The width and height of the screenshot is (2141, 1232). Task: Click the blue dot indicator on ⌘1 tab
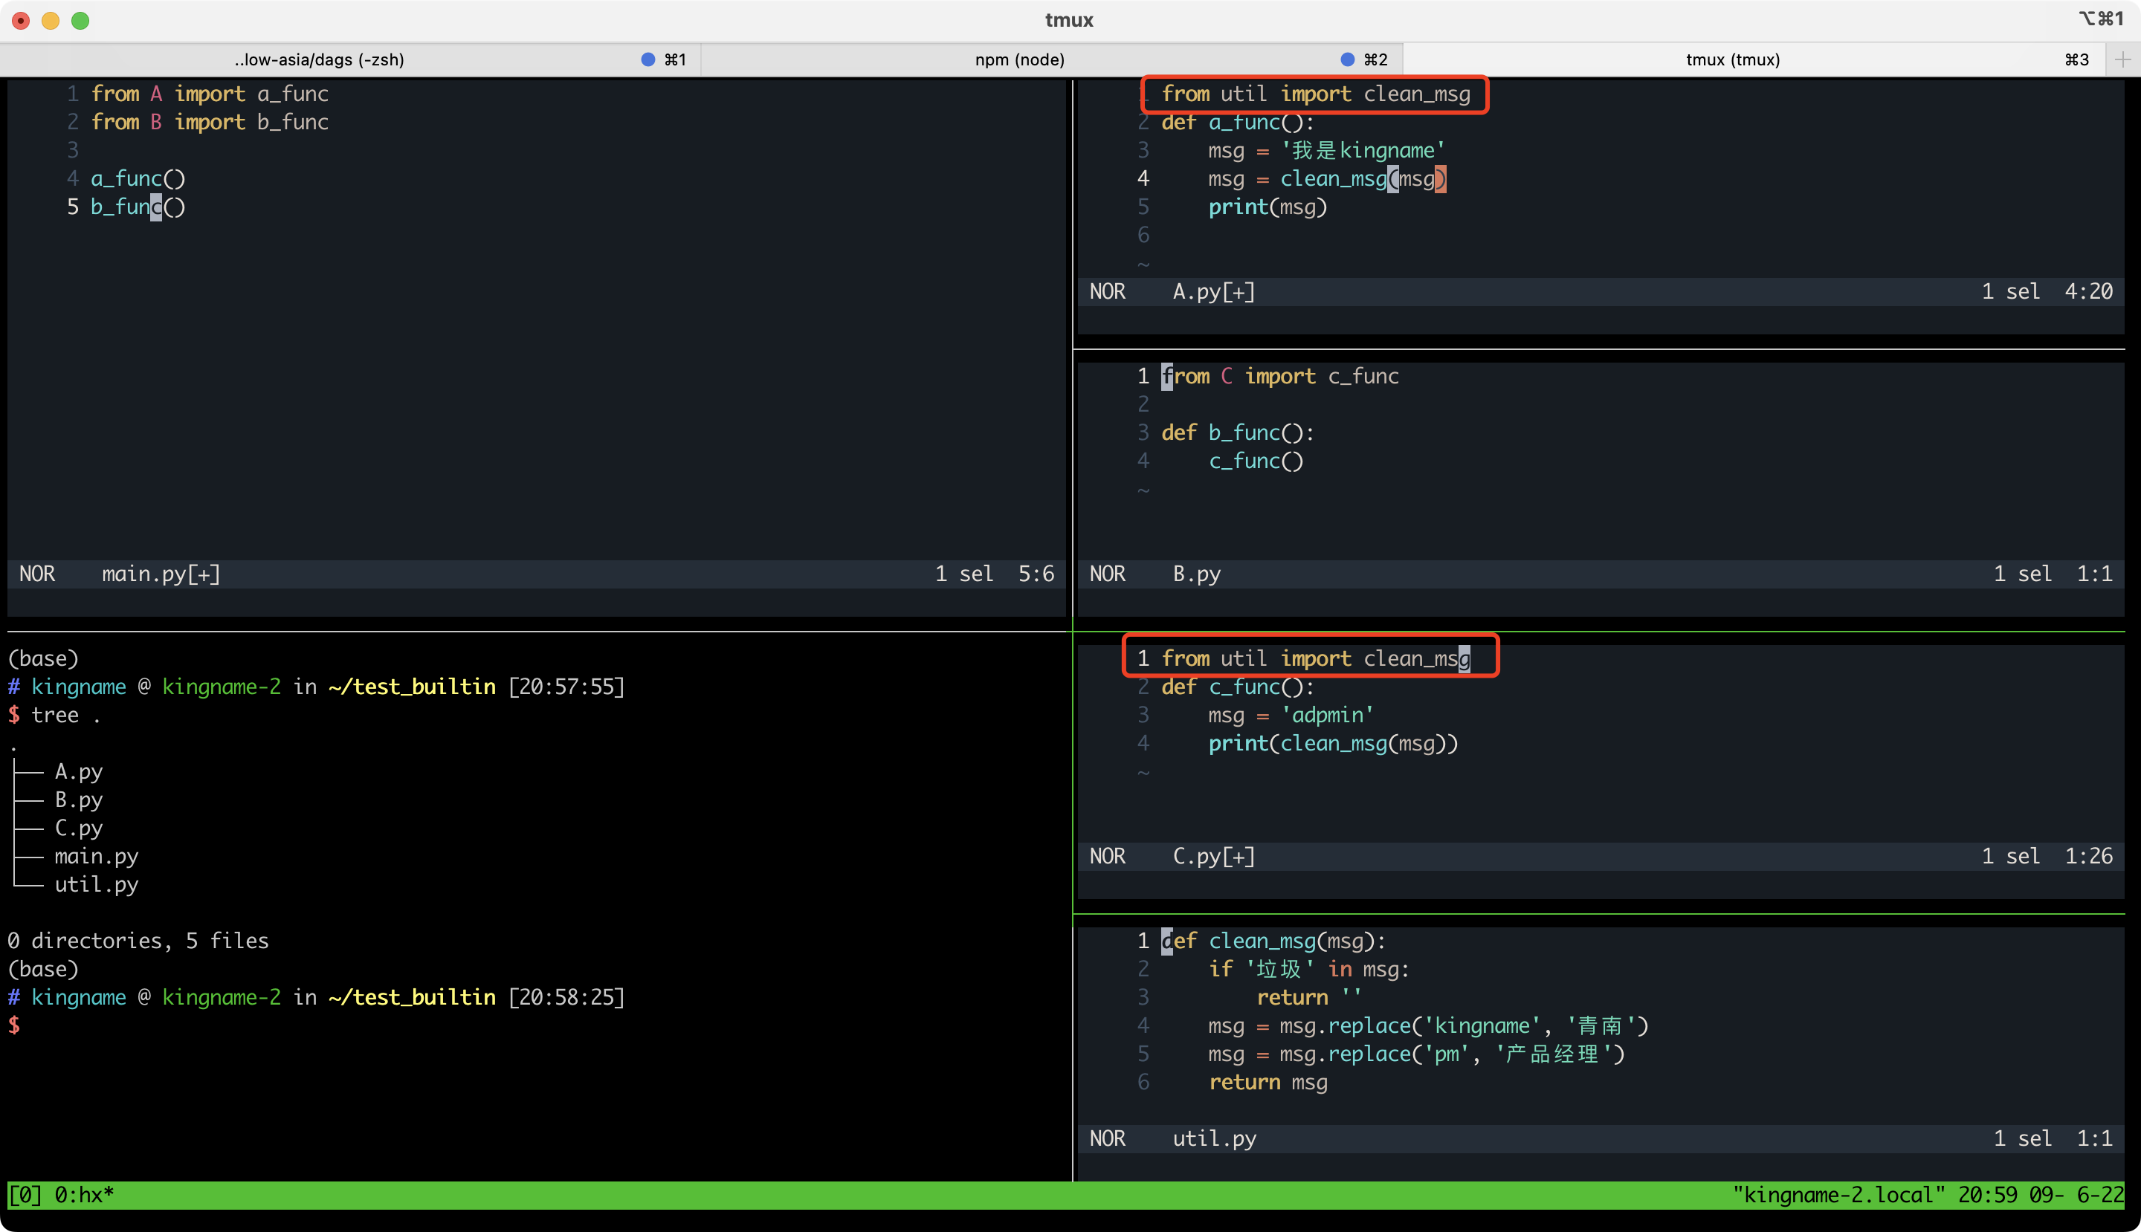click(x=644, y=60)
